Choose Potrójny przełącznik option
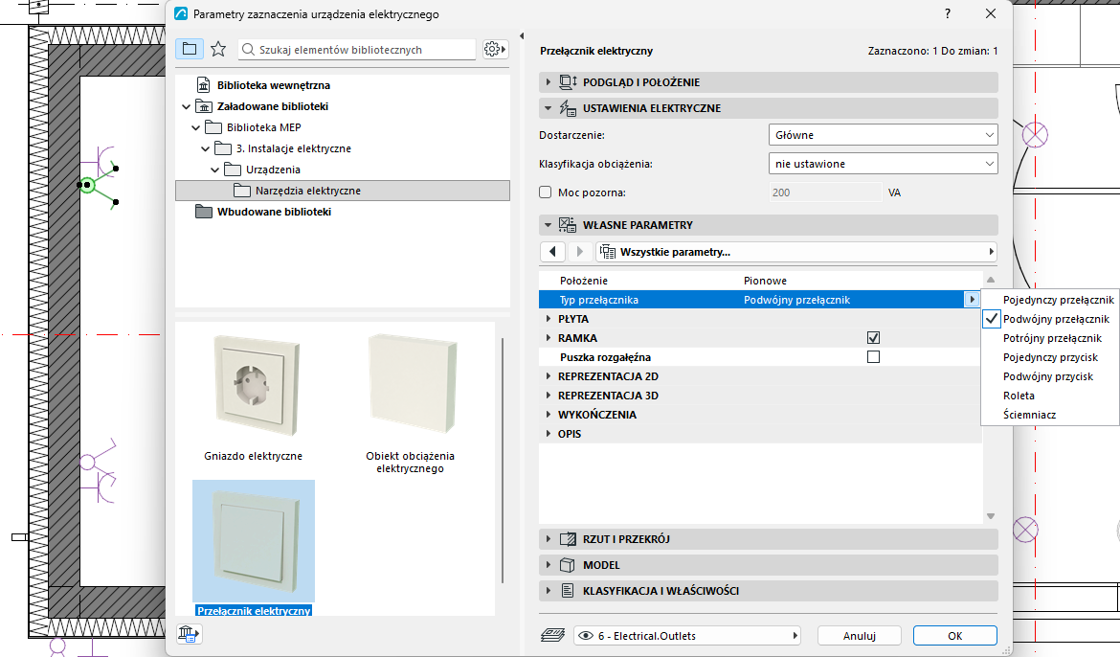 pos(1052,338)
